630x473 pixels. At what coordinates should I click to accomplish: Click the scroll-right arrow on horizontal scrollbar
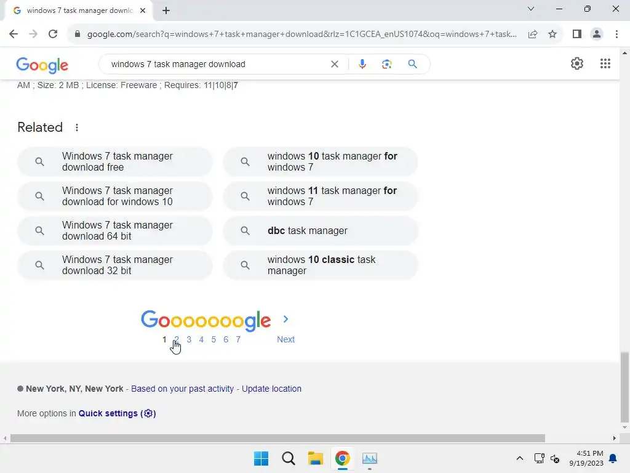click(x=615, y=438)
